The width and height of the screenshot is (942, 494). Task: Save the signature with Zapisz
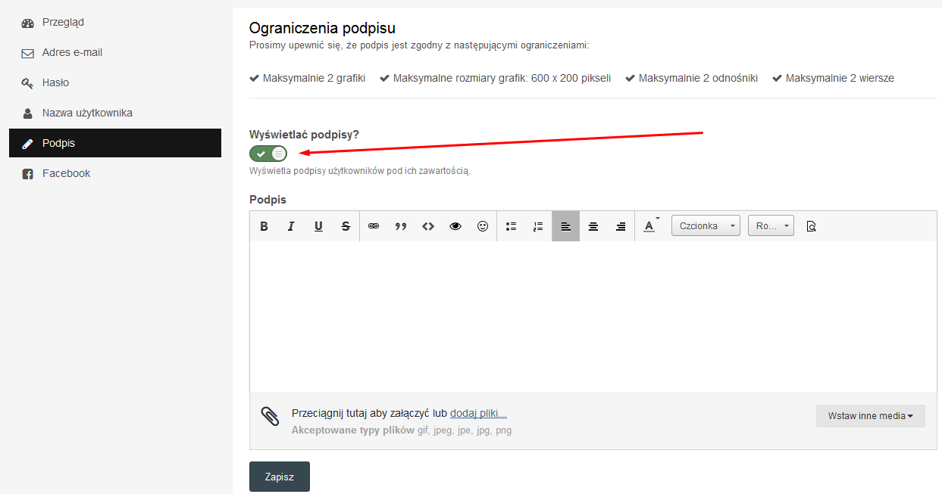pos(279,477)
